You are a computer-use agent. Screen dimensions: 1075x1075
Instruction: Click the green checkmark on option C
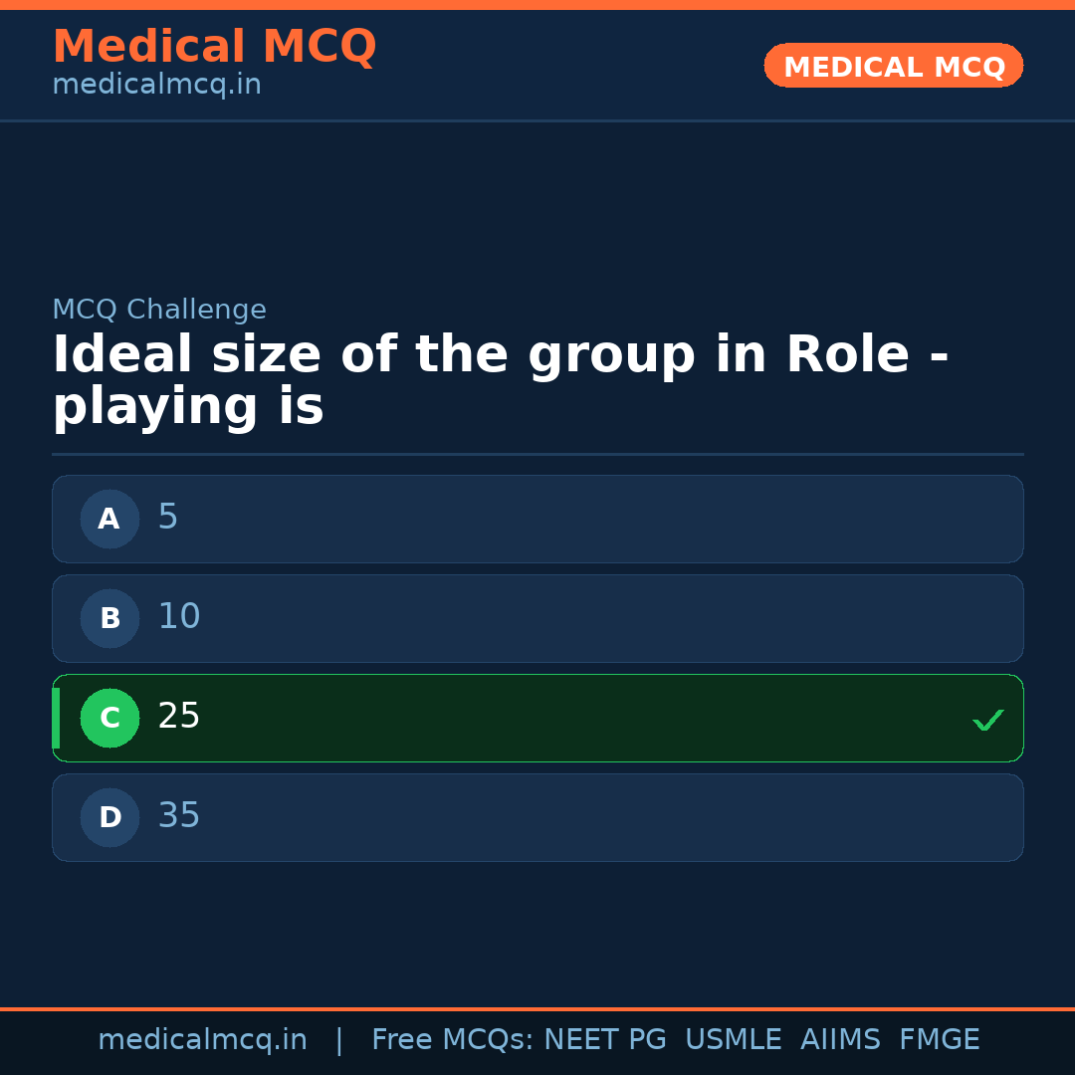click(988, 719)
